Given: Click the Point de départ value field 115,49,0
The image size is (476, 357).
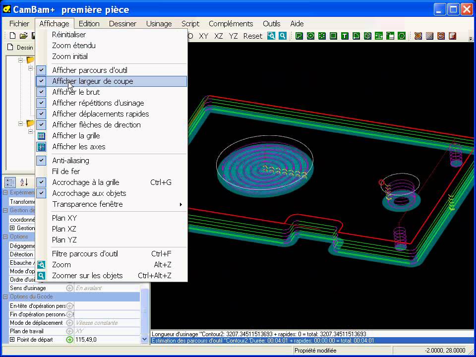Looking at the screenshot, I should (x=107, y=339).
